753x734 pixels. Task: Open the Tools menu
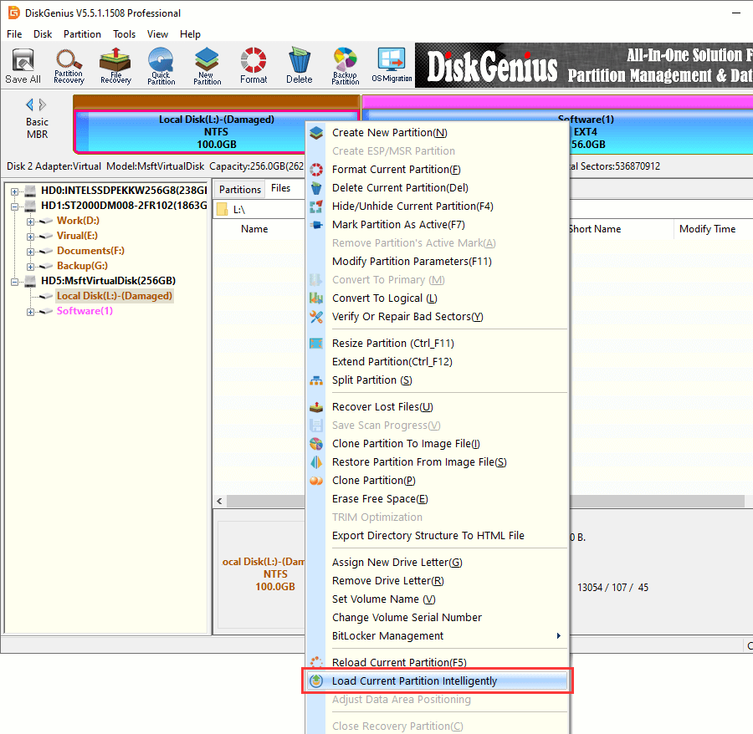coord(125,34)
